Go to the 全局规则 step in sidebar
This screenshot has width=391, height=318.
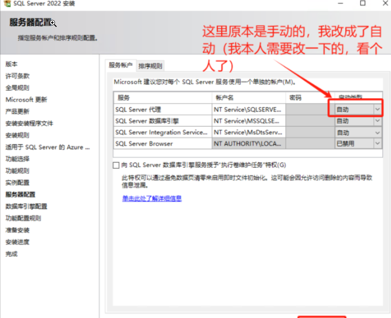(x=17, y=88)
